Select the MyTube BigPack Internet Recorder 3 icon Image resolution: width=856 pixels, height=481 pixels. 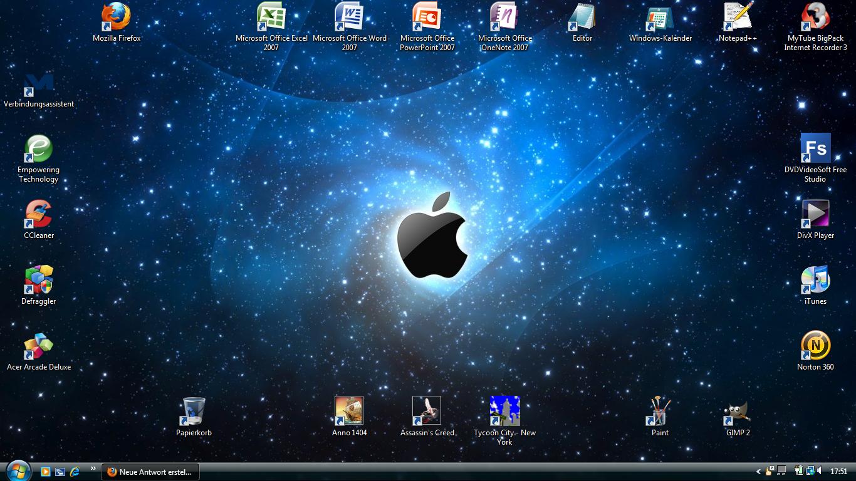[x=815, y=26]
